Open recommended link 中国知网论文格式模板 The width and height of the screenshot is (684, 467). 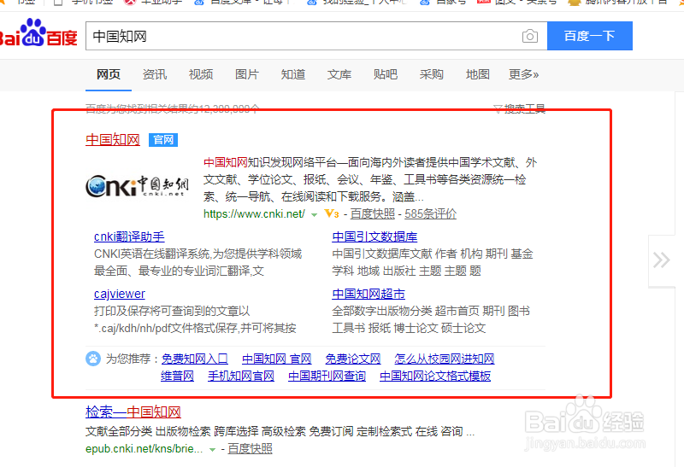coord(435,376)
